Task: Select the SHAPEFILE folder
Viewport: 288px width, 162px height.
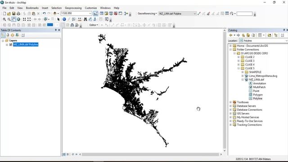Action: coord(255,72)
